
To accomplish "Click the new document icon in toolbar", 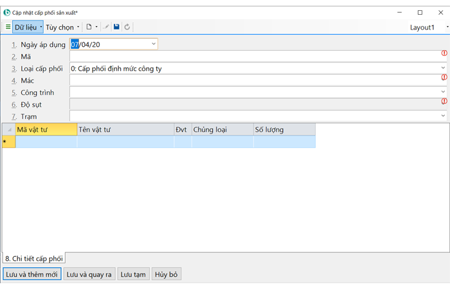I will [89, 28].
